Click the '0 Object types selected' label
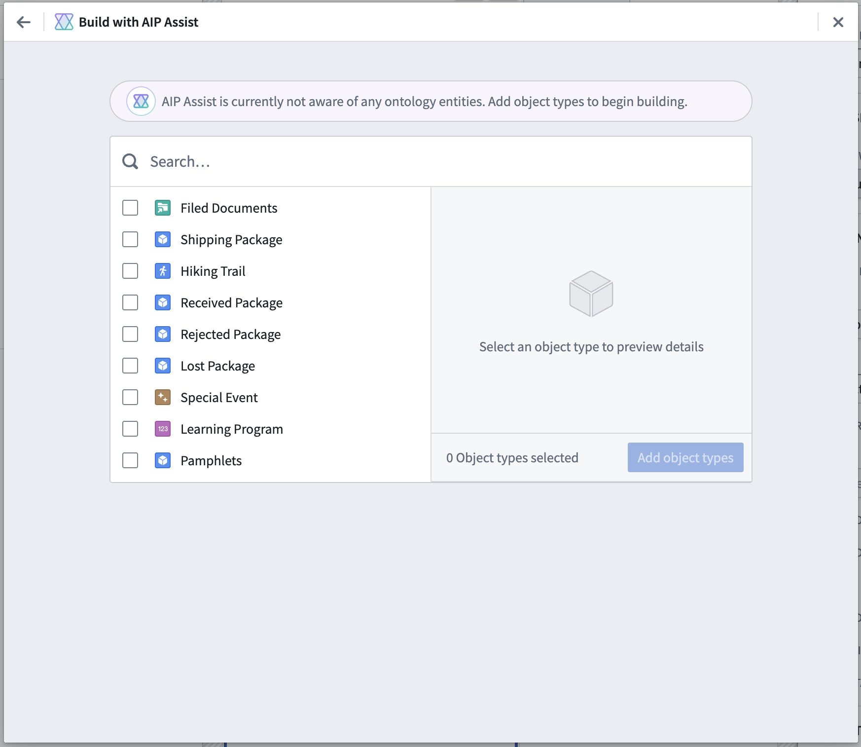Screen dimensions: 861x747 [512, 458]
